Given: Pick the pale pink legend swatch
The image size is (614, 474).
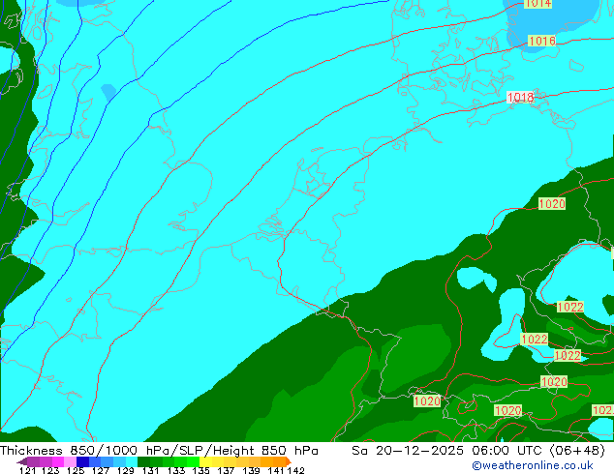Looking at the screenshot, I should [70, 461].
